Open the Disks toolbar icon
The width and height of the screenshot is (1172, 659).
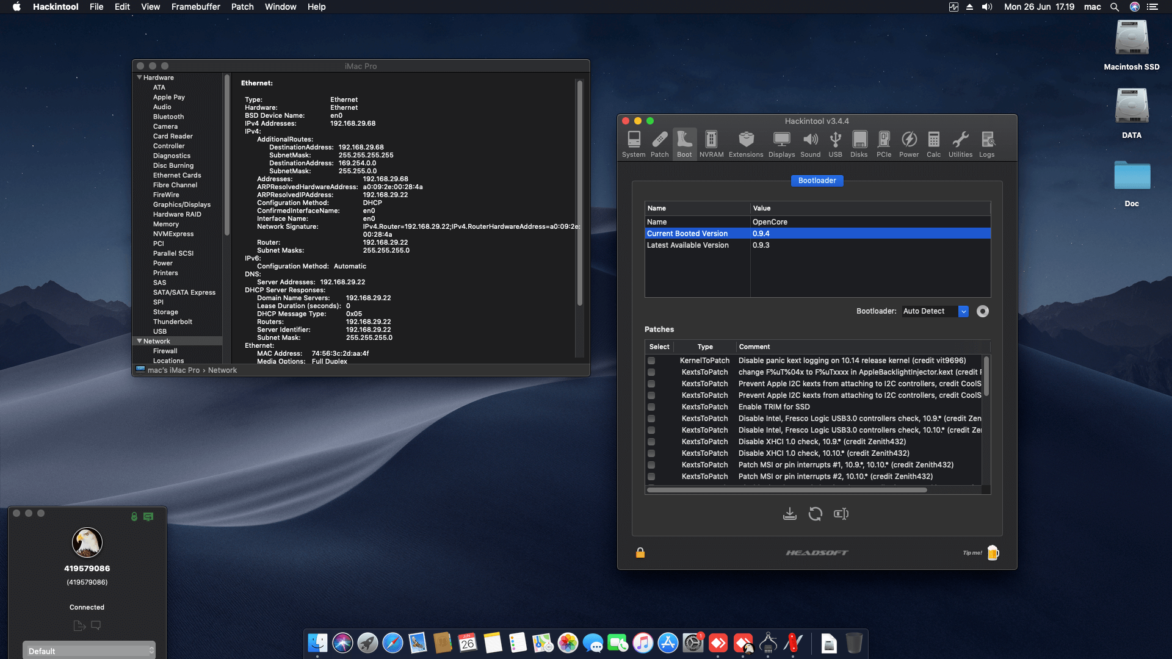(859, 144)
